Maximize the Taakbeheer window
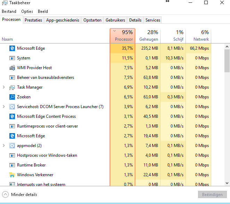This screenshot has width=230, height=204. [x=206, y=2]
